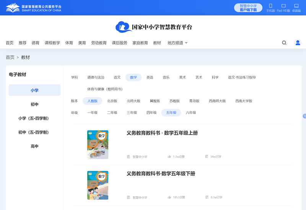Open the 教材 nav item

(x=157, y=43)
